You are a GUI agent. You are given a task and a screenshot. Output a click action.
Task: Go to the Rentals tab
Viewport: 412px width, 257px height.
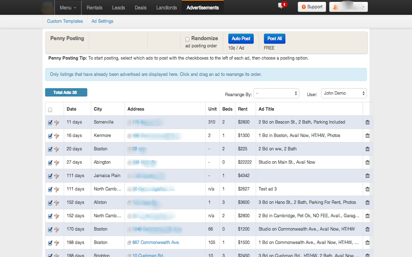(94, 7)
